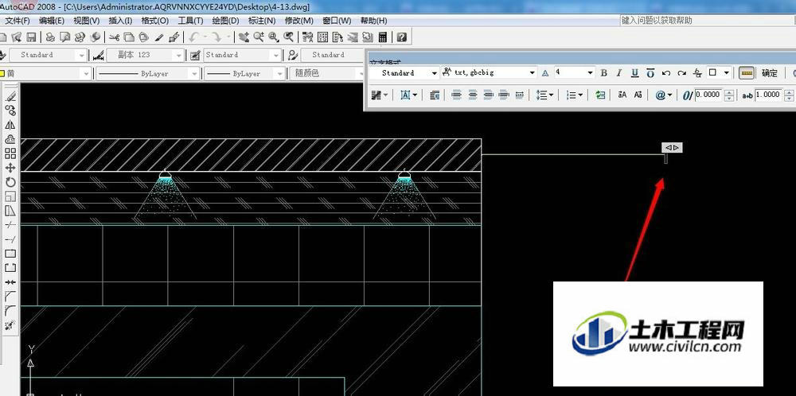
Task: Open the 文件(F) menu
Action: (18, 21)
